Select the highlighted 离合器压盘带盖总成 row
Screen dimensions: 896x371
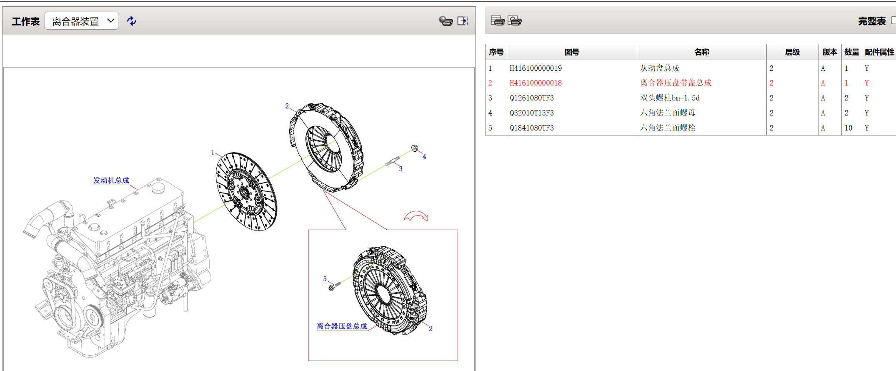(x=676, y=83)
